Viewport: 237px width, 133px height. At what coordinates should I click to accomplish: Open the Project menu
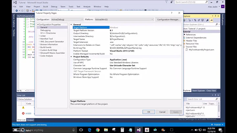37,7
